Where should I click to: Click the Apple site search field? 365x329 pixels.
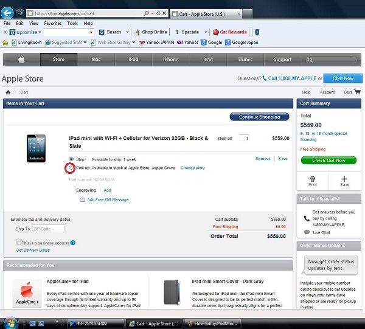point(332,60)
